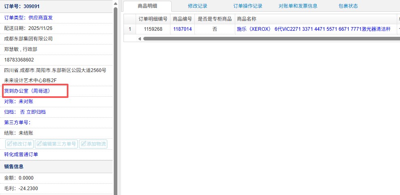Click the 立即归档 link
400x195 pixels.
[x=39, y=112]
